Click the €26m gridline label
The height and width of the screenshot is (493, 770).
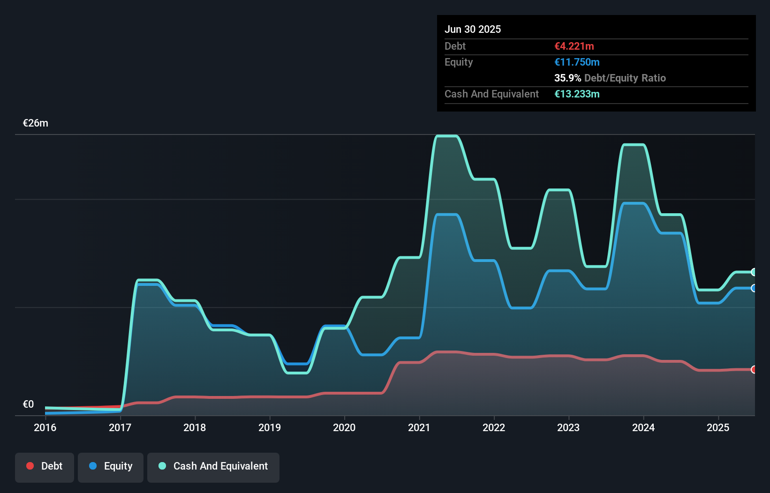(35, 123)
